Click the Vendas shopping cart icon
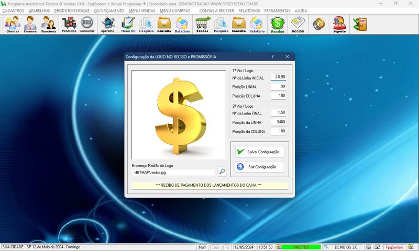419x251 pixels. [202, 24]
